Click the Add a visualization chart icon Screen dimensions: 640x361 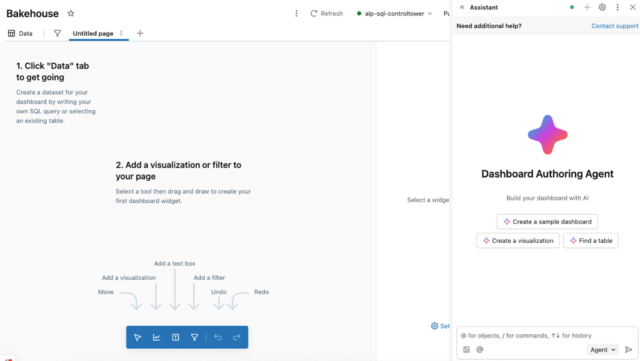pyautogui.click(x=157, y=337)
